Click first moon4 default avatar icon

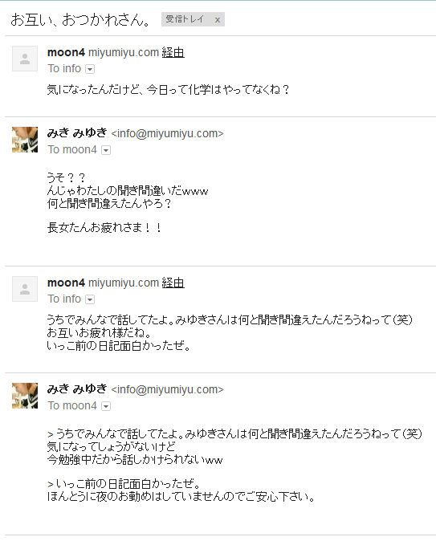point(25,59)
